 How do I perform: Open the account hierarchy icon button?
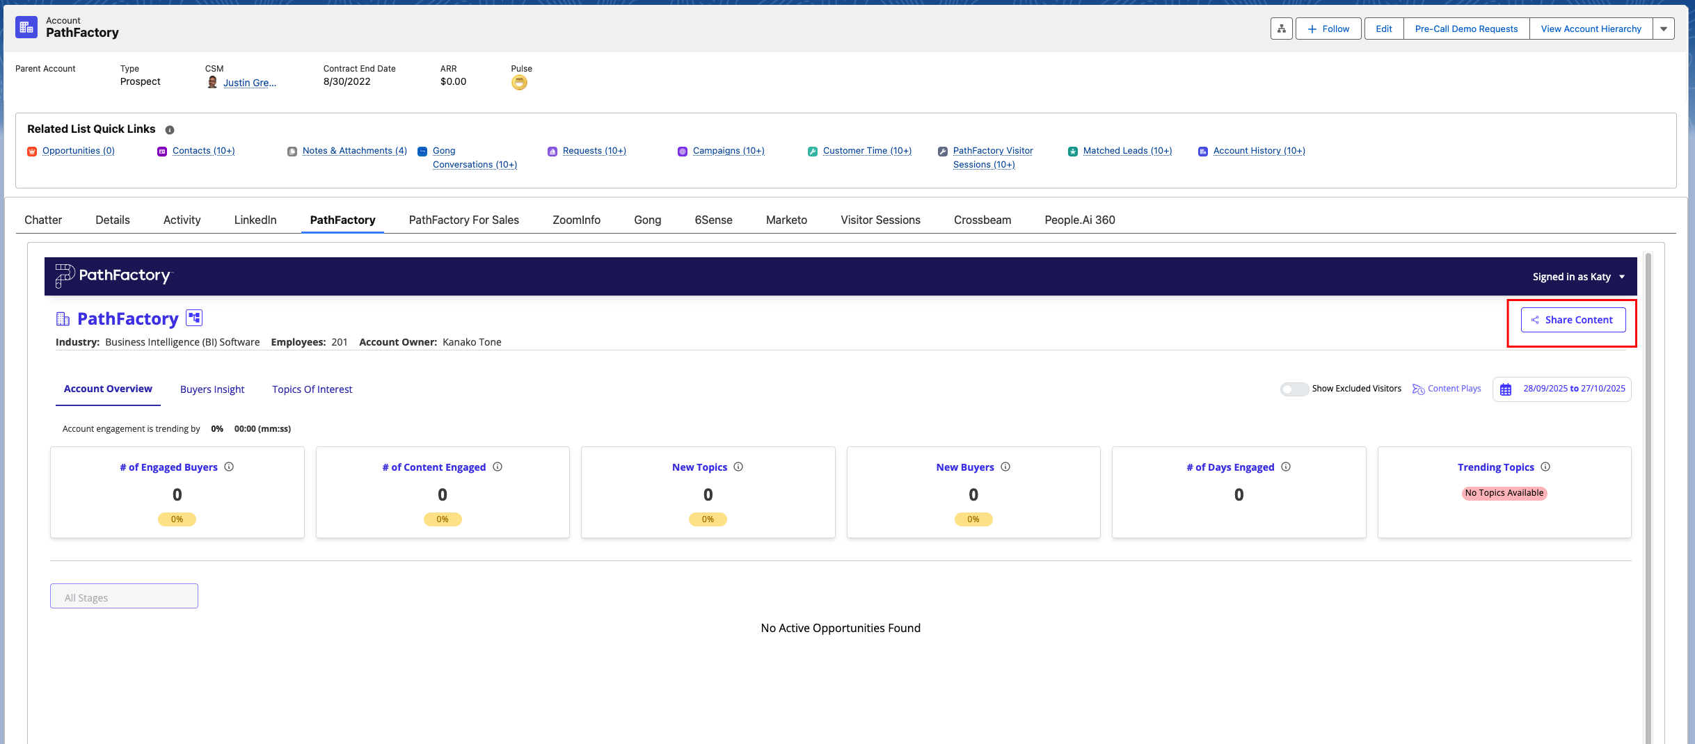[1281, 29]
